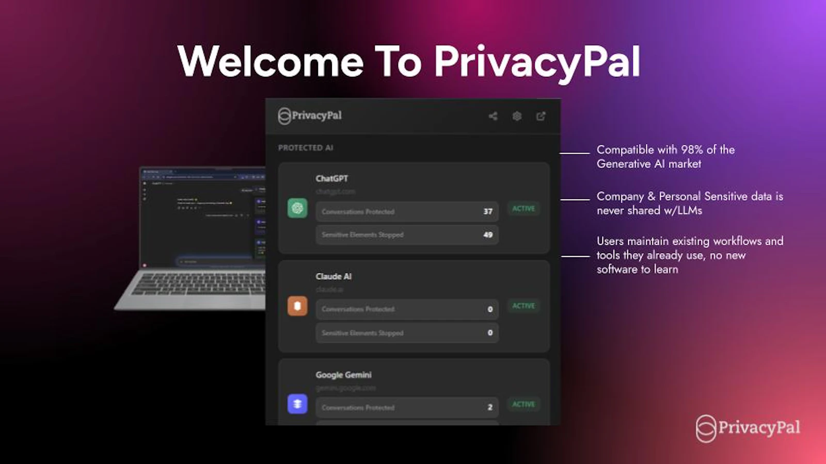Toggle the ACTIVE badge for Claude AI
The height and width of the screenshot is (464, 826).
tap(523, 306)
